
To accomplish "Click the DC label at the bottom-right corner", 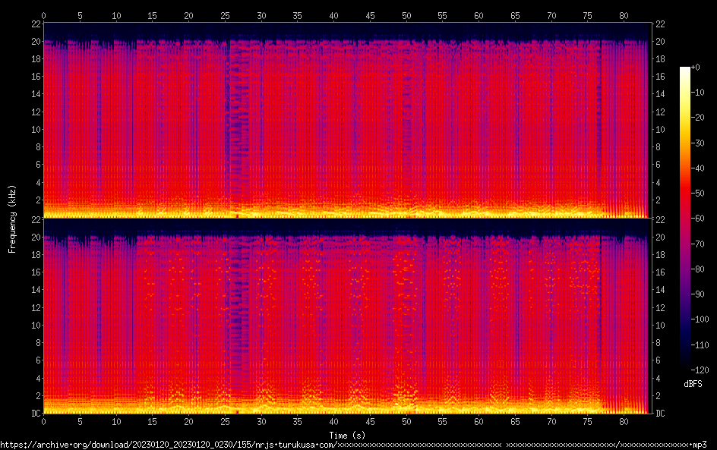I will 660,414.
